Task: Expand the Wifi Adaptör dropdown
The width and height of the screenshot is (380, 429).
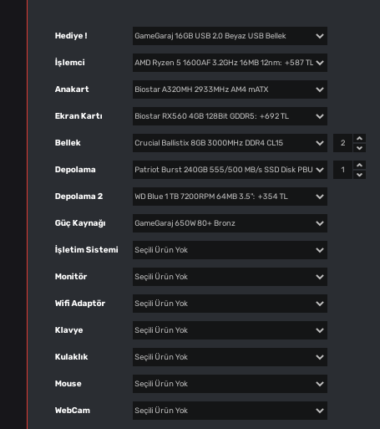Action: tap(230, 304)
